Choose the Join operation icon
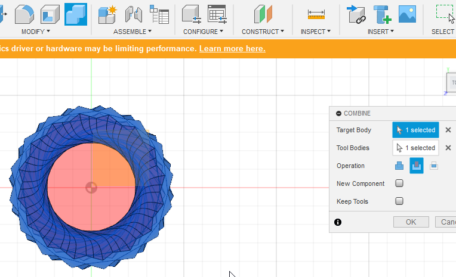Viewport: 456px width, 277px height. (399, 166)
